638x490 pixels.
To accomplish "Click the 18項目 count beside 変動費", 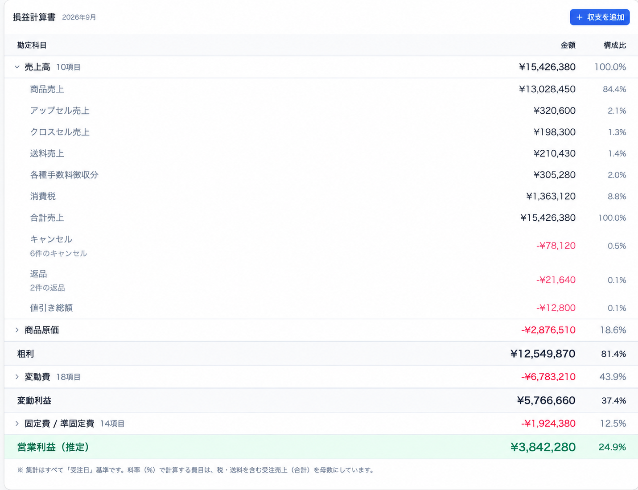I will [68, 377].
